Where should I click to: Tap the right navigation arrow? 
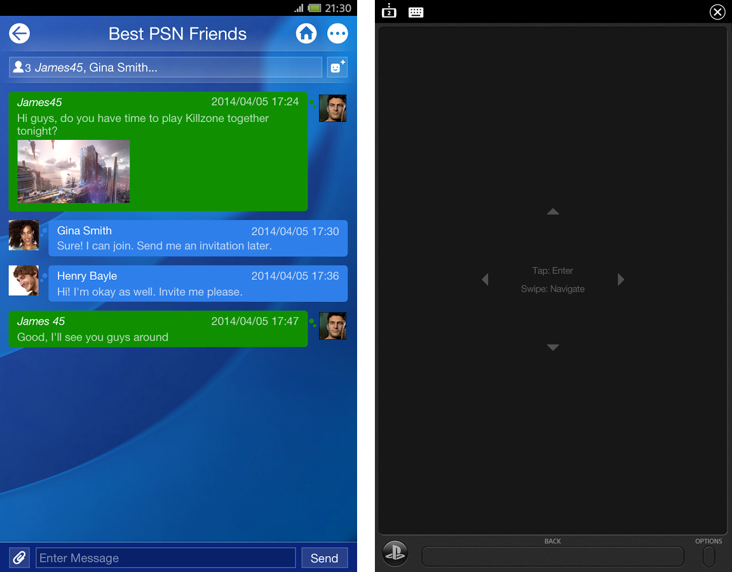click(x=620, y=279)
